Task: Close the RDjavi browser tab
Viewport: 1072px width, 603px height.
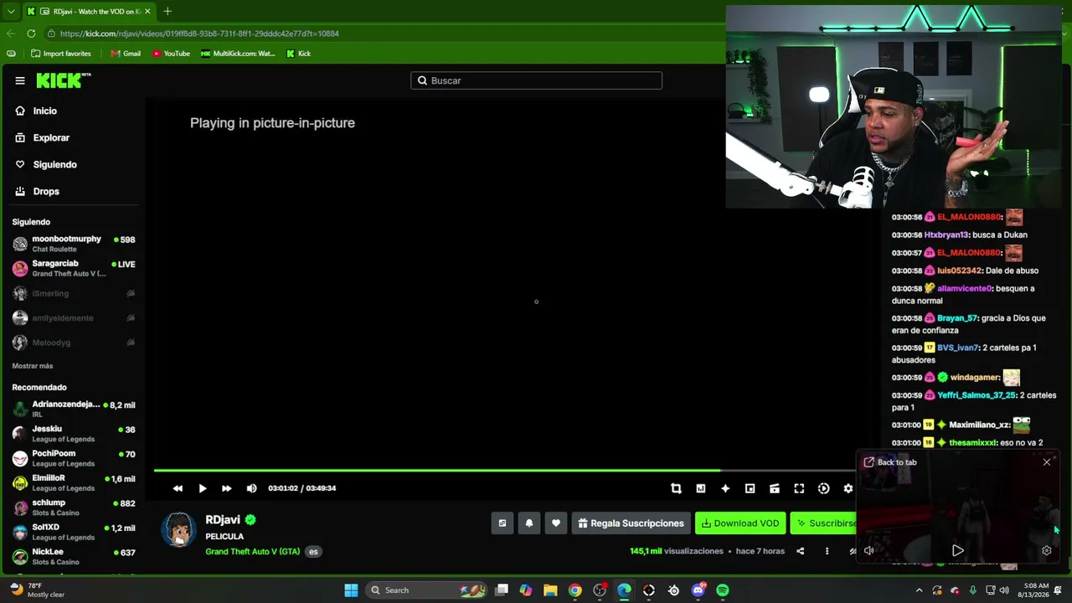Action: (148, 12)
